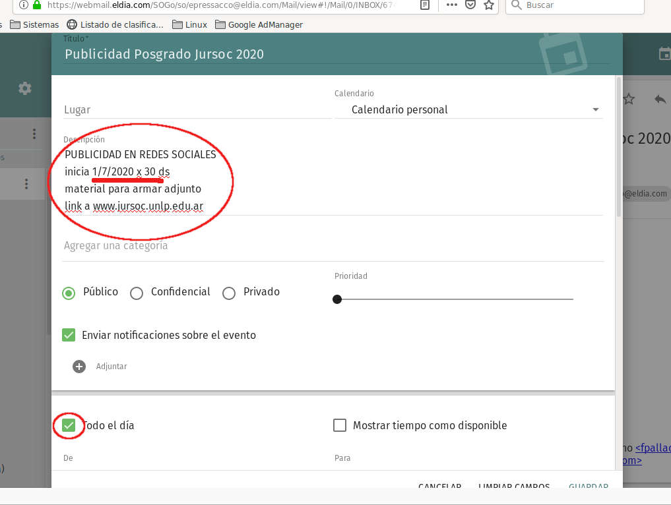Viewport: 671px width, 505px height.
Task: Open the calendar icon at top right
Action: (664, 54)
